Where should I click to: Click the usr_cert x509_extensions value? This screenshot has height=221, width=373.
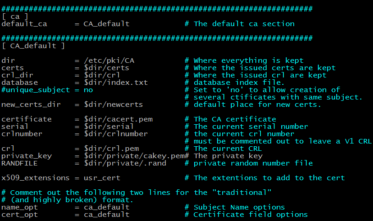click(102, 178)
